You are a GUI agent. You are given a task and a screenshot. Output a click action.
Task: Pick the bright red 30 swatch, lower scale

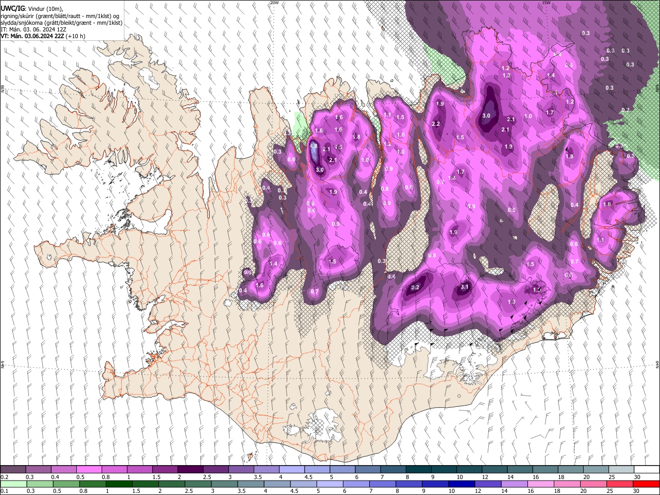646,484
